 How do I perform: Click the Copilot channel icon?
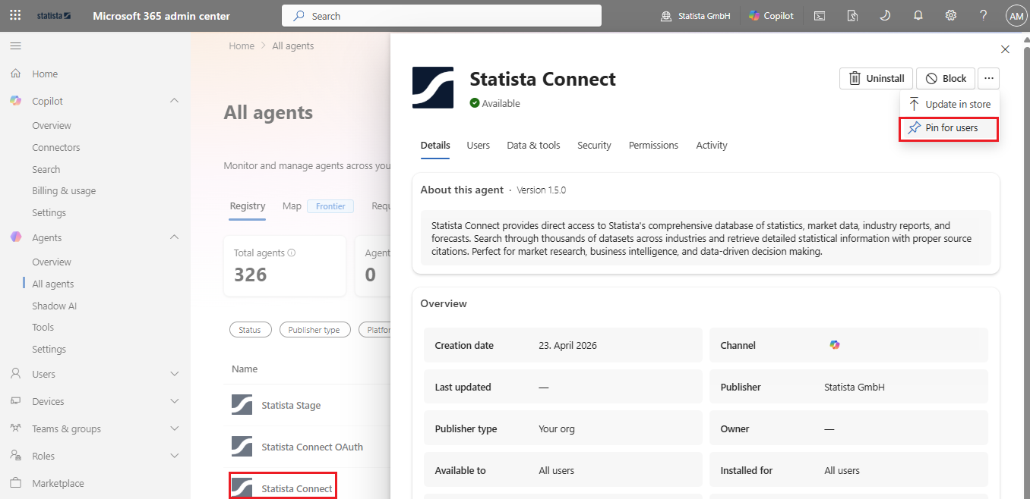(x=835, y=345)
